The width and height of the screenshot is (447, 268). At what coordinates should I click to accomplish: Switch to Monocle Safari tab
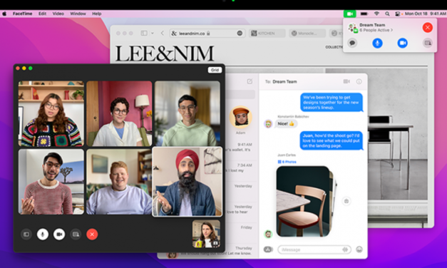click(x=307, y=33)
